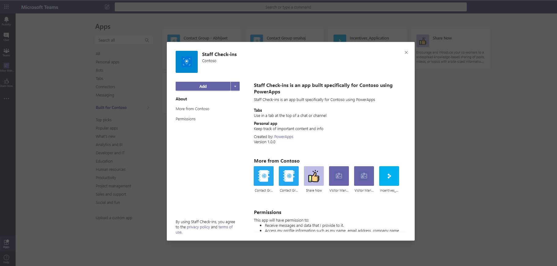Open Productivity category
The height and width of the screenshot is (266, 557).
coord(106,178)
